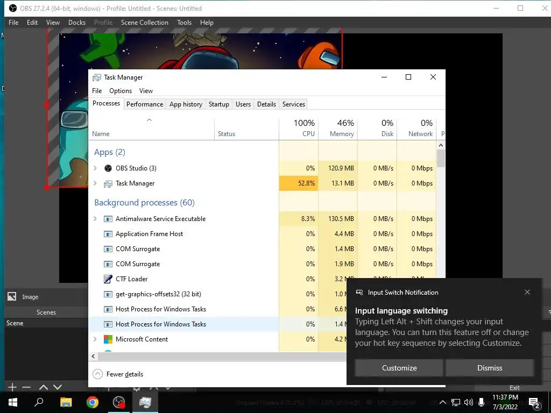Sort processes by CPU column
Viewport: 551px width, 413px height.
pos(299,128)
